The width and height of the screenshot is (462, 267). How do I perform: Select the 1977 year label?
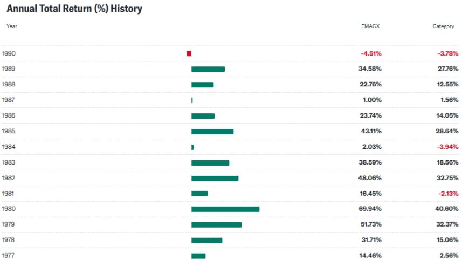[8, 256]
